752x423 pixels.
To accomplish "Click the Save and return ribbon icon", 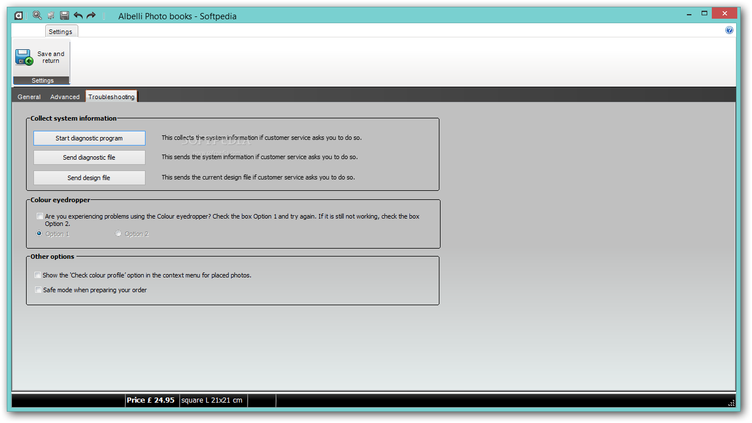I will pyautogui.click(x=24, y=58).
